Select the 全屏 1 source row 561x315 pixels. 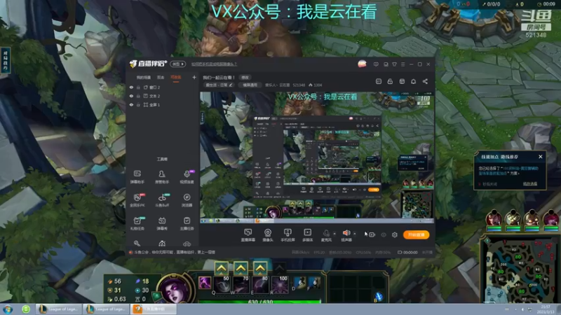tap(162, 104)
